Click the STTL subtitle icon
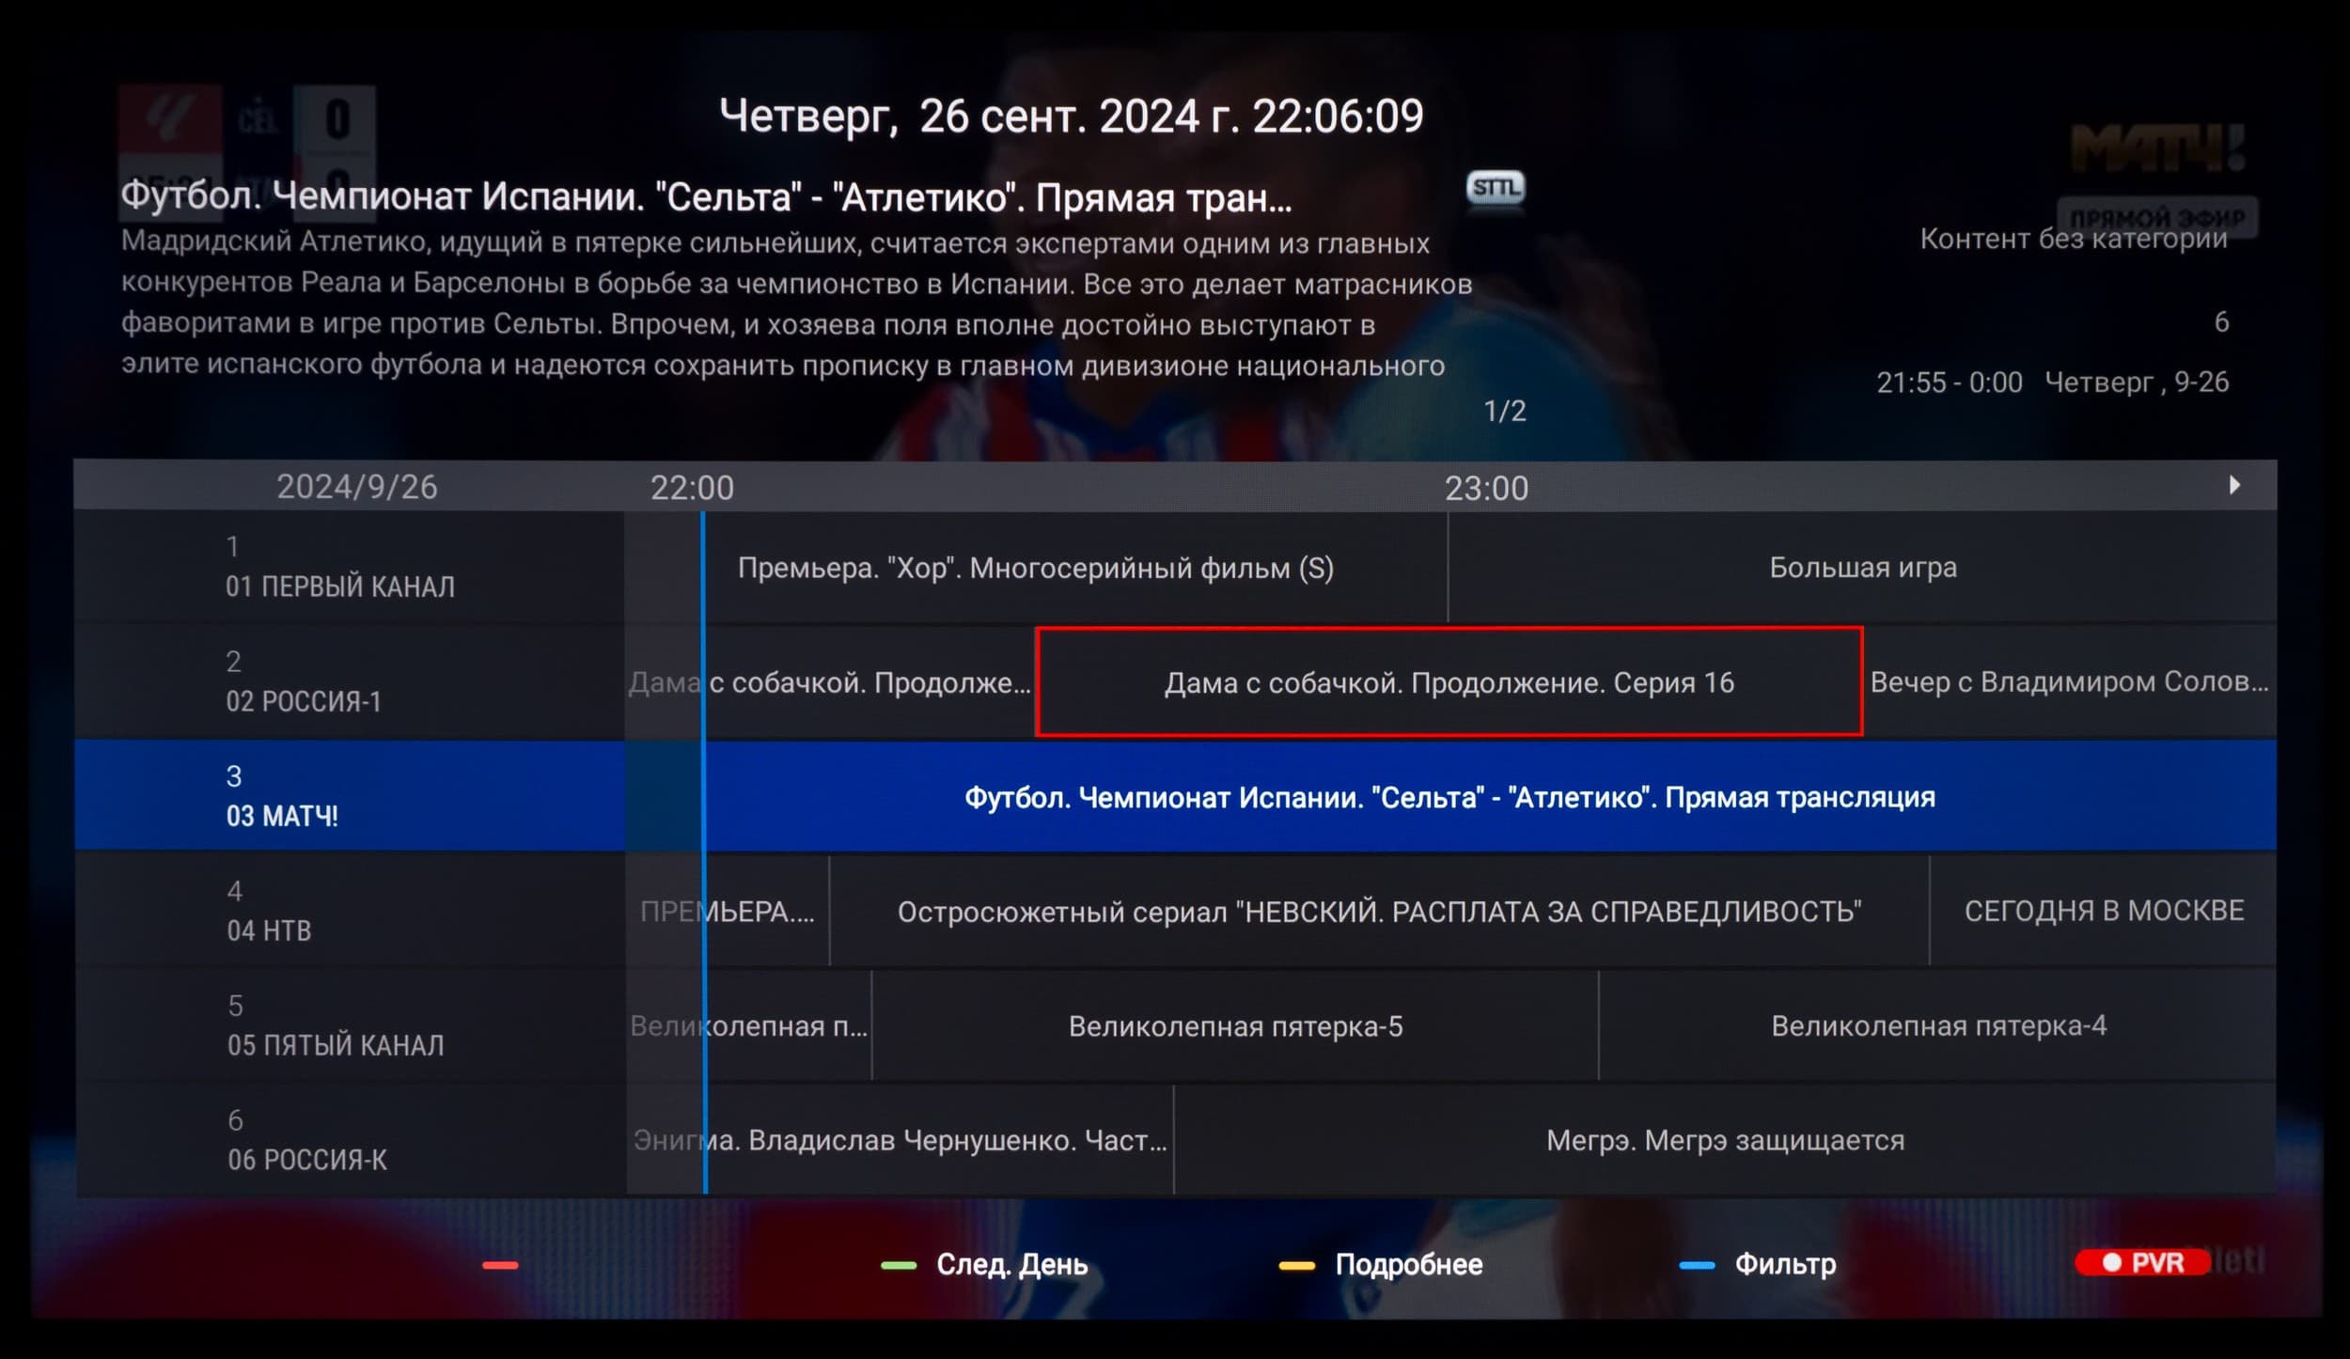Screen dimensions: 2350x1359 [1495, 188]
